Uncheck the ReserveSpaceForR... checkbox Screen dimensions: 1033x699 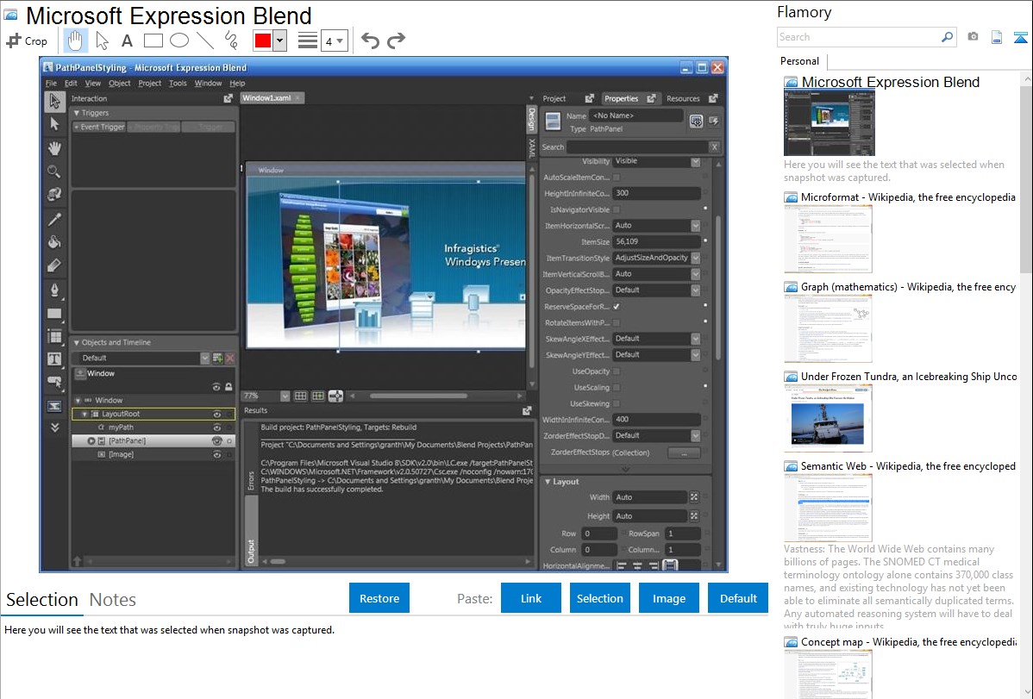click(x=617, y=306)
